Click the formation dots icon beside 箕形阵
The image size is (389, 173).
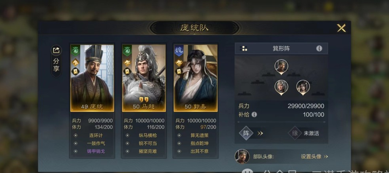point(244,48)
